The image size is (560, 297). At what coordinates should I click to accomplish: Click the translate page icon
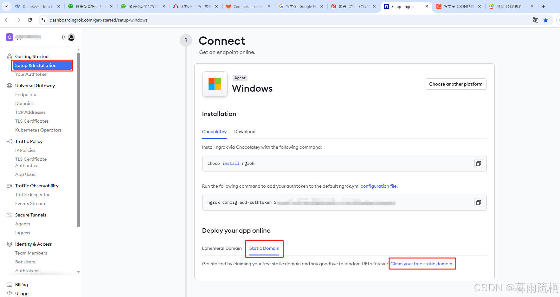(536, 20)
